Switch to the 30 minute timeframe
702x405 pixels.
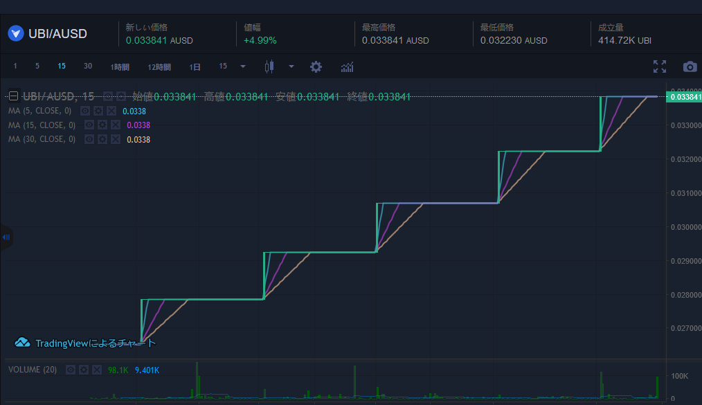[88, 66]
